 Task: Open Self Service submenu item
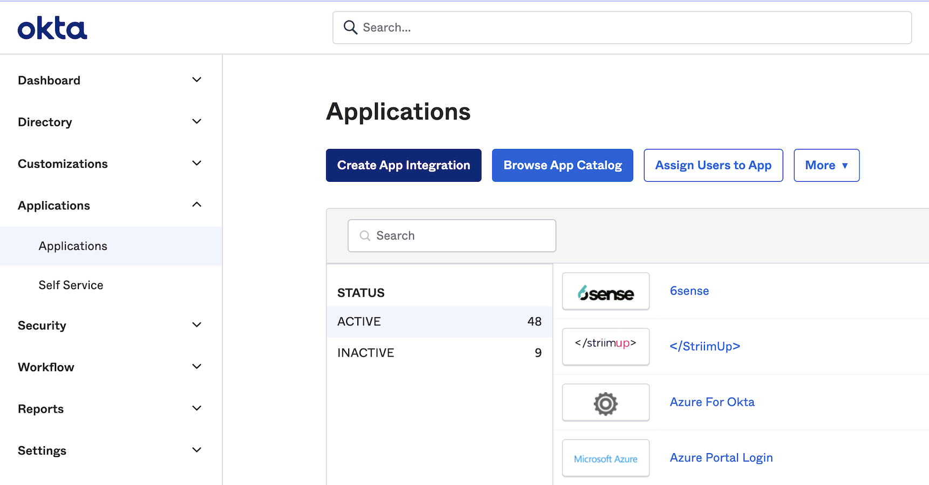pyautogui.click(x=71, y=285)
